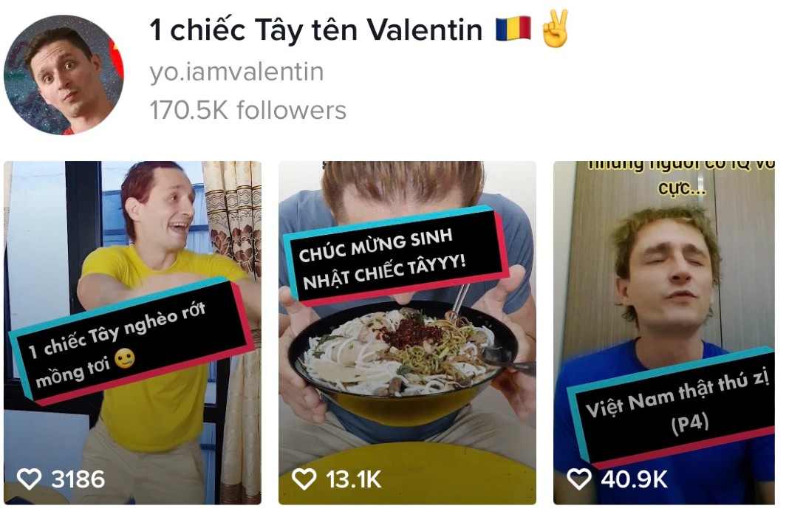Click the heart icon showing 40.9K likes
The height and width of the screenshot is (517, 789).
coord(579,479)
